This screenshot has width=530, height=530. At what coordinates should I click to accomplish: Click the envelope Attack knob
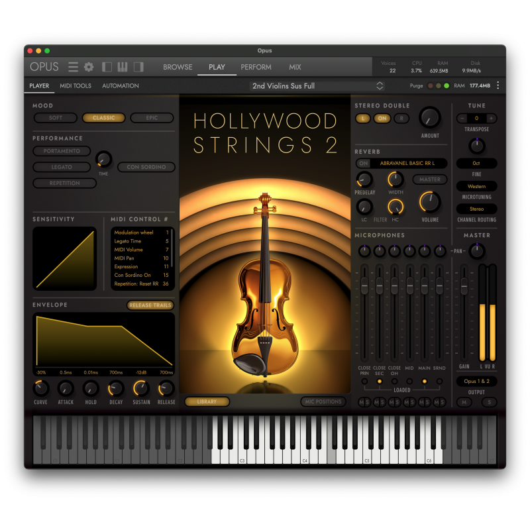coord(66,389)
